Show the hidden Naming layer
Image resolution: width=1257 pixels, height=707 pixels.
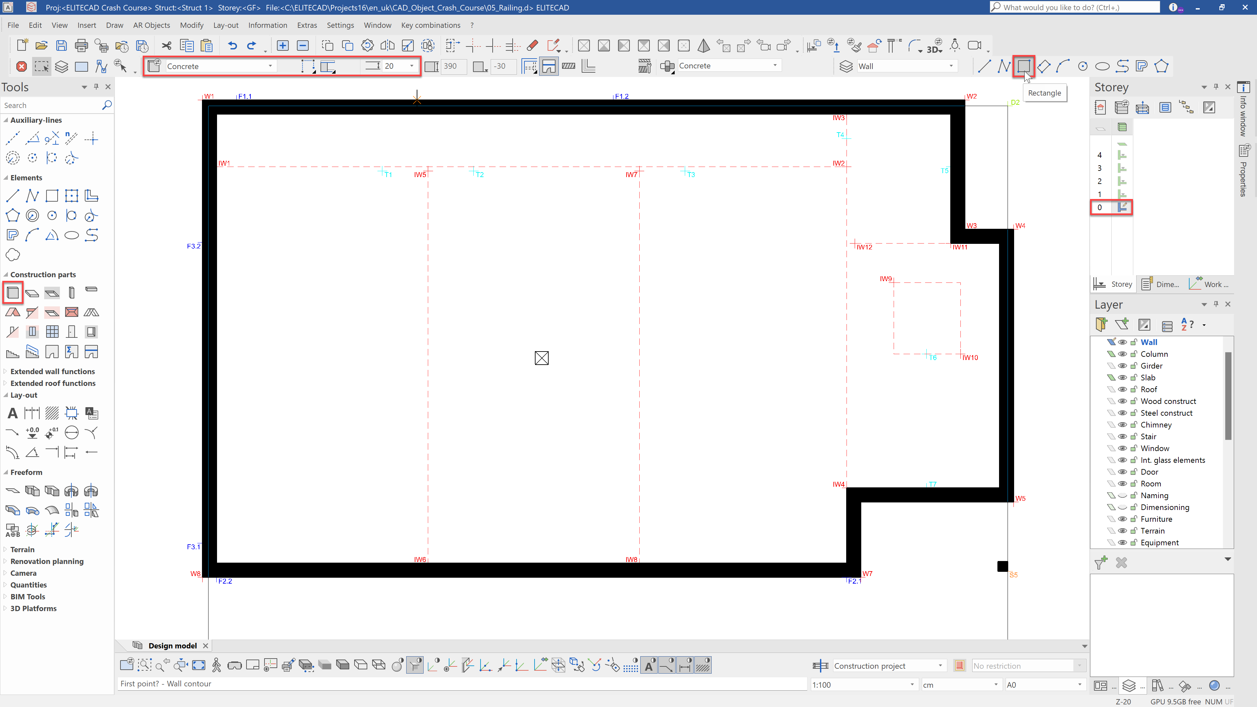(1122, 495)
